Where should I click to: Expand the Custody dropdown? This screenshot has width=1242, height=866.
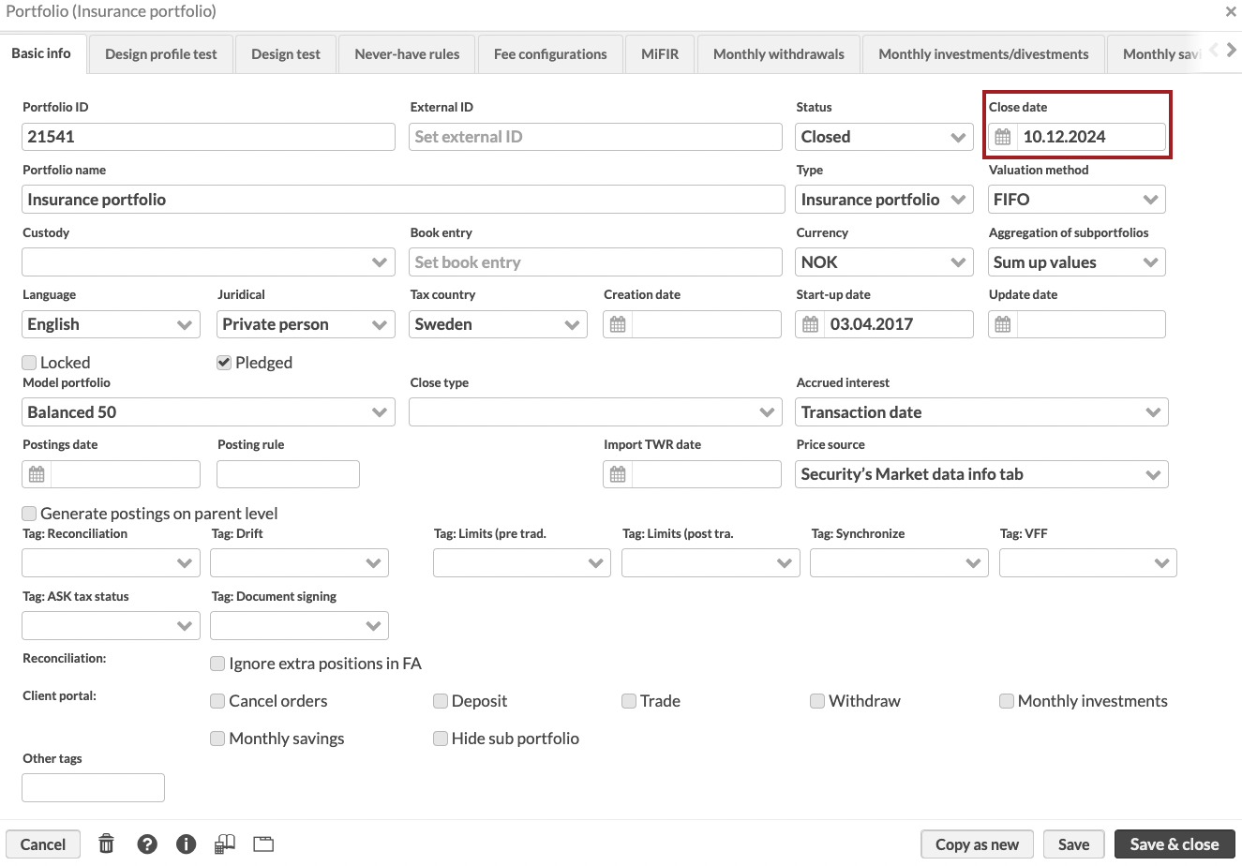pos(208,262)
